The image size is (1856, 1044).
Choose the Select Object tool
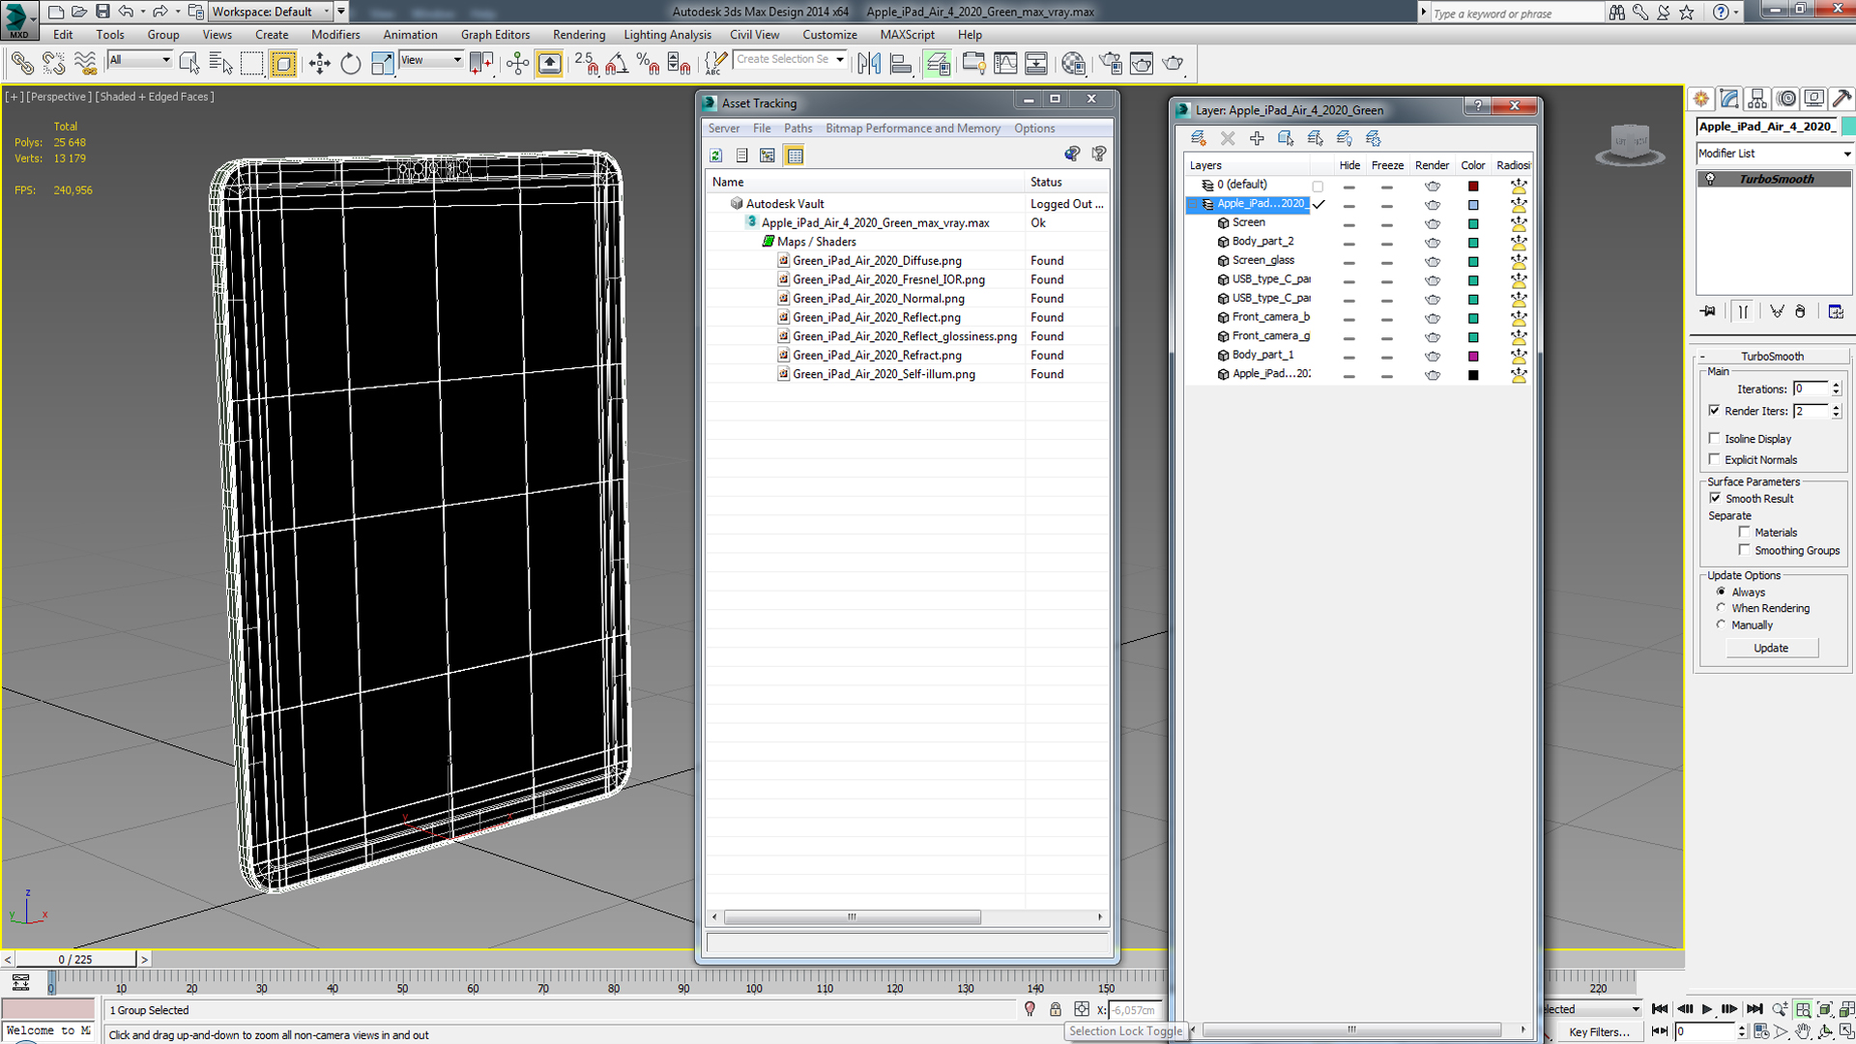189,64
